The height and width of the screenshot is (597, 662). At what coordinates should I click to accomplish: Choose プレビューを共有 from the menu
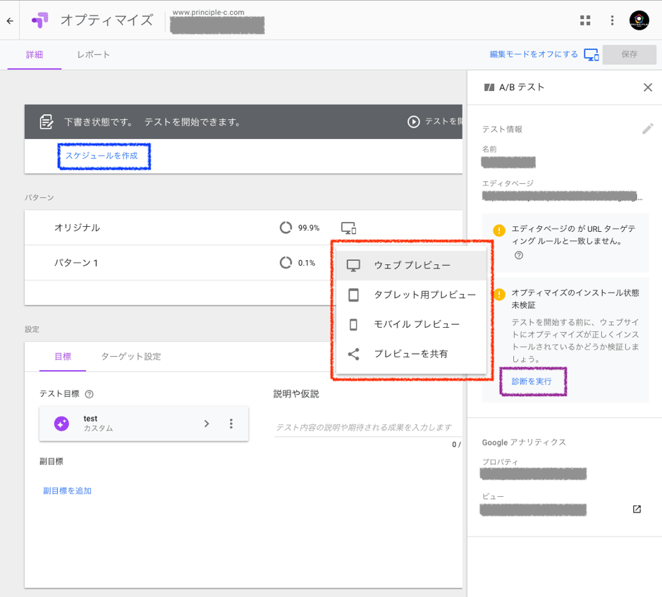(x=410, y=354)
